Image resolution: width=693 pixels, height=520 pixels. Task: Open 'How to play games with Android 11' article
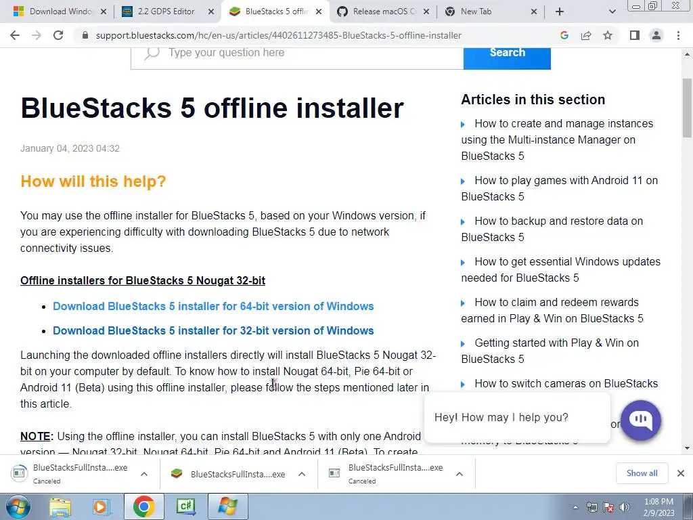[x=559, y=188]
